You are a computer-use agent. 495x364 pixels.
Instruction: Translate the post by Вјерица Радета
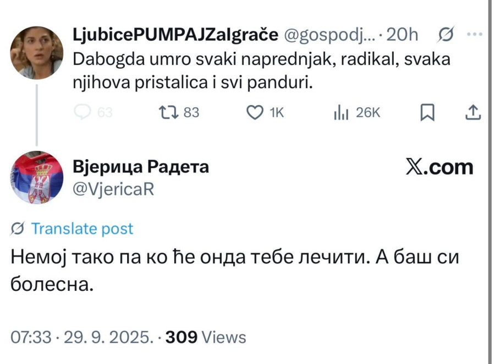[x=82, y=228]
